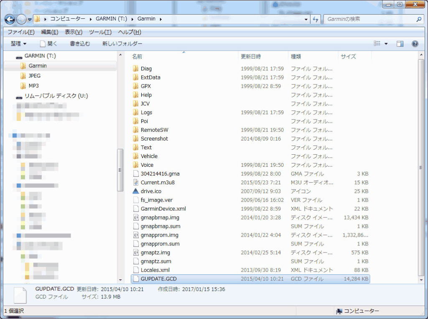Expand the breadcrumb arrow before コンピューター

click(45, 19)
